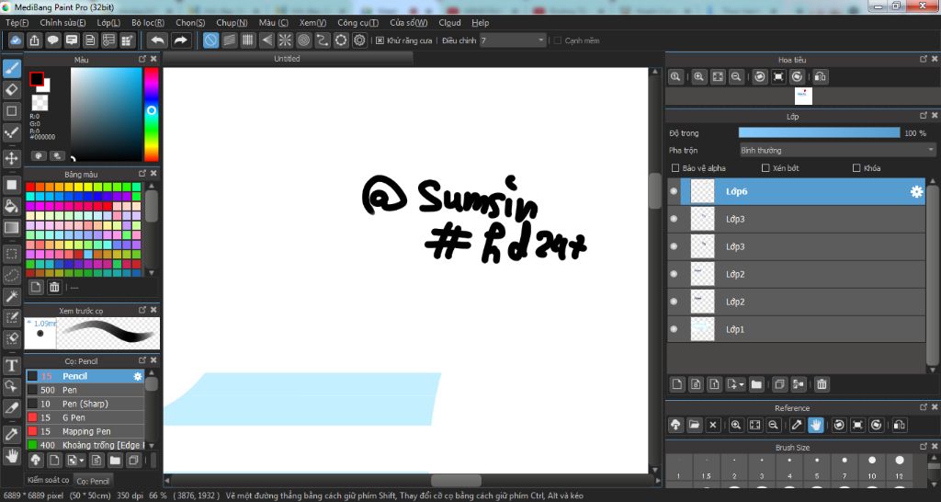Click the rainbow hue bar
This screenshot has height=502, width=941.
pyautogui.click(x=152, y=114)
